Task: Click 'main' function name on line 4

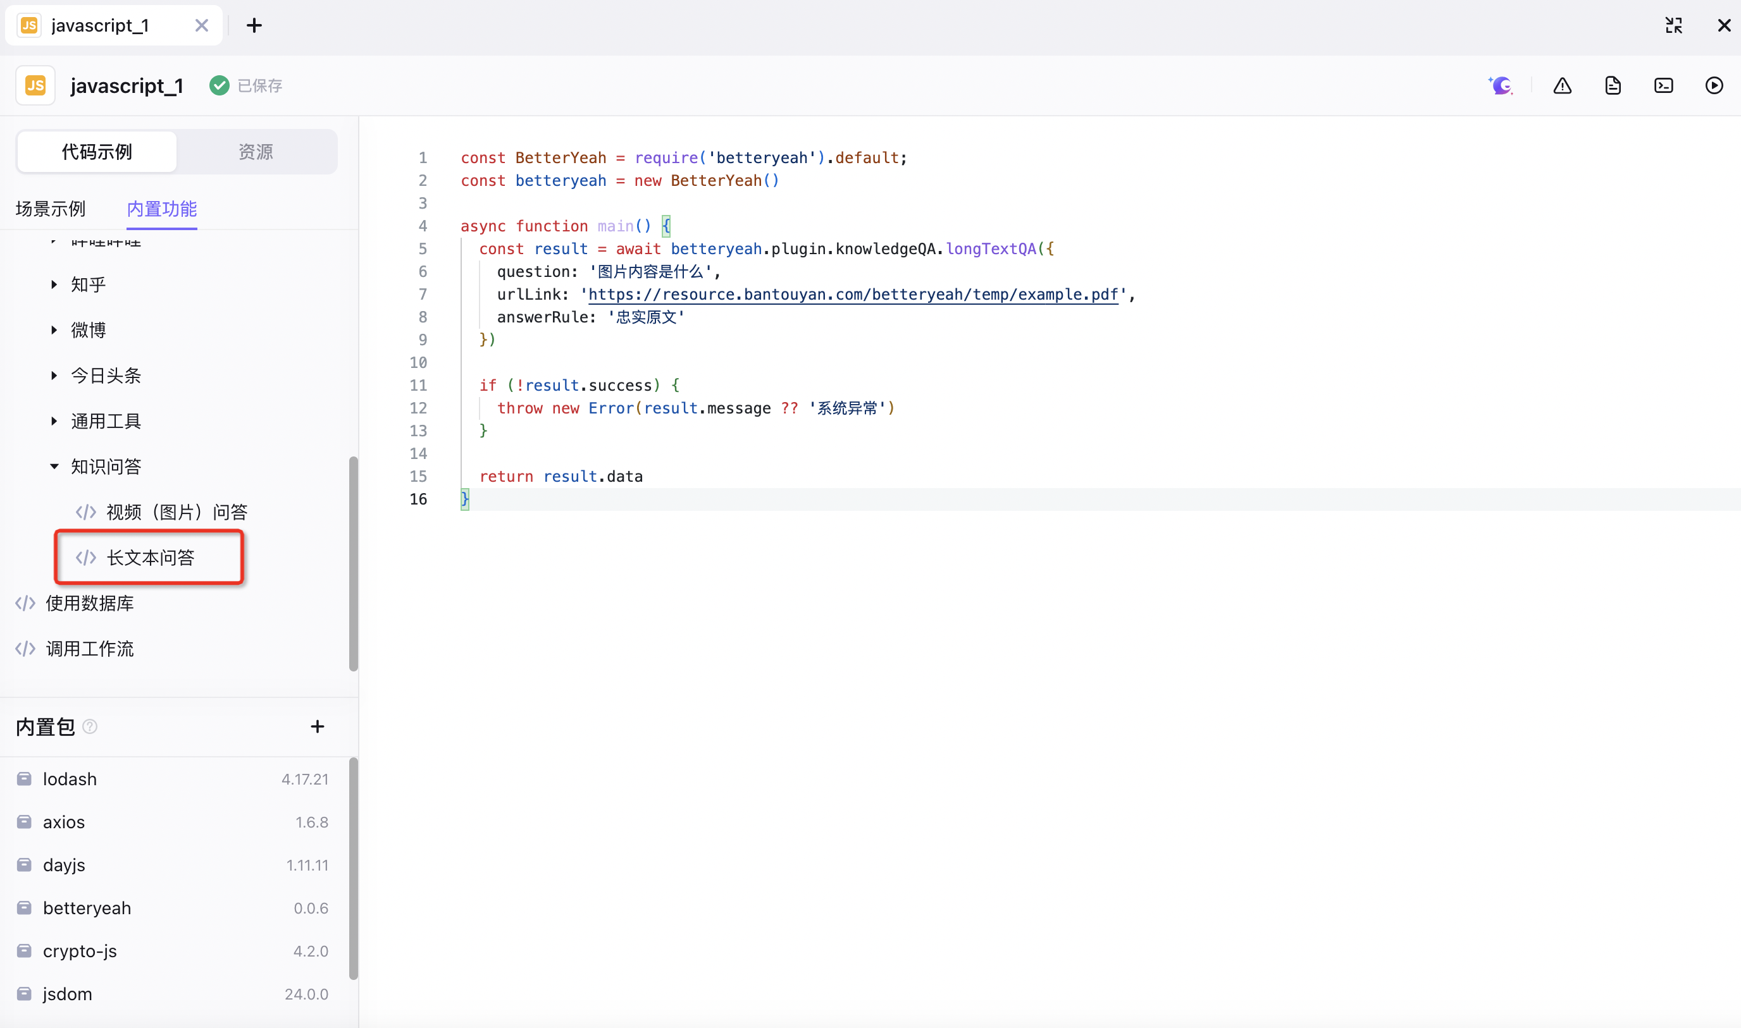Action: pos(616,226)
